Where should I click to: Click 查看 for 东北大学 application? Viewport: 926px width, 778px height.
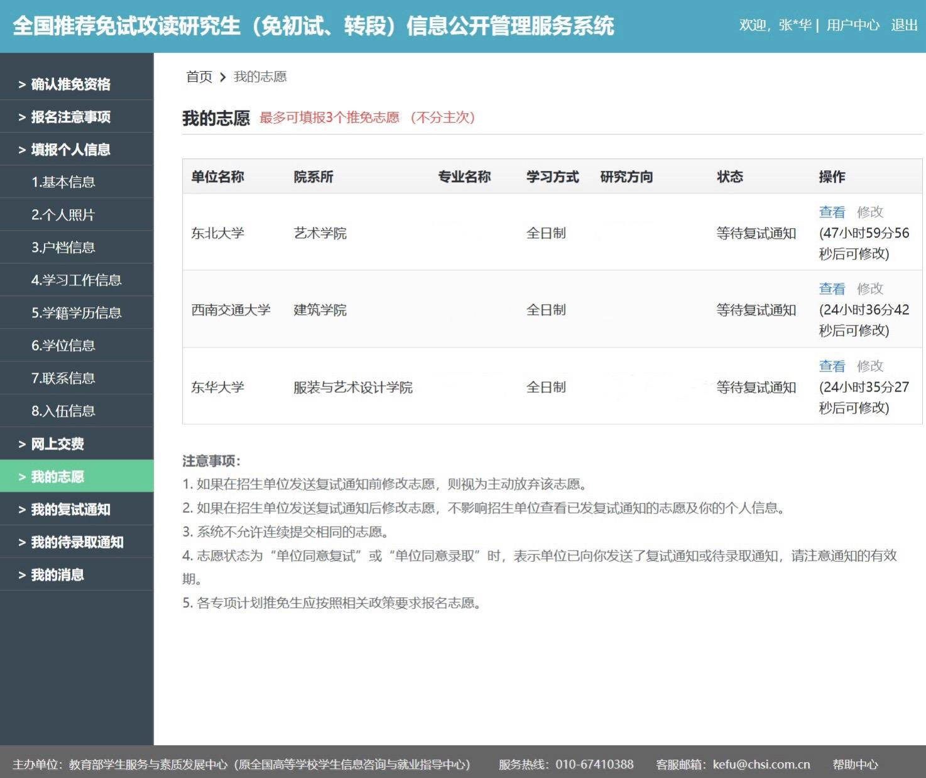coord(832,212)
